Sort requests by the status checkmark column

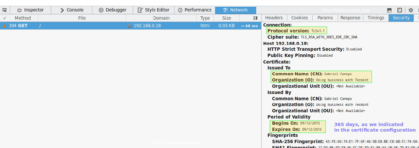point(5,18)
